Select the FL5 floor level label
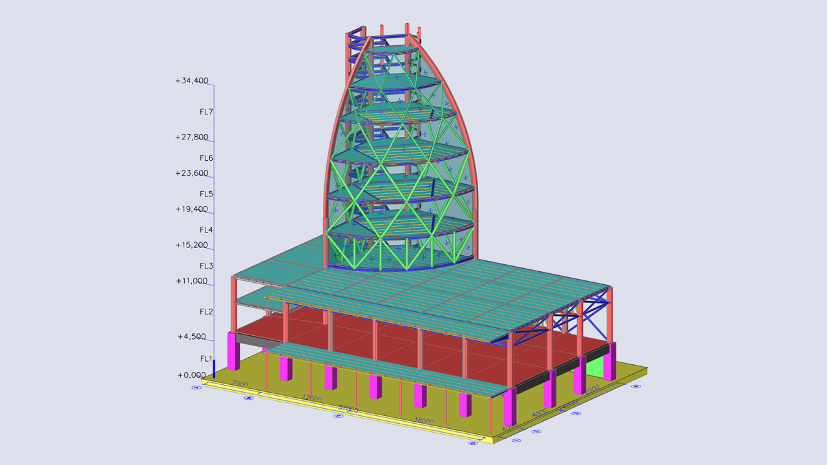Viewport: 827px width, 465px height. tap(206, 194)
